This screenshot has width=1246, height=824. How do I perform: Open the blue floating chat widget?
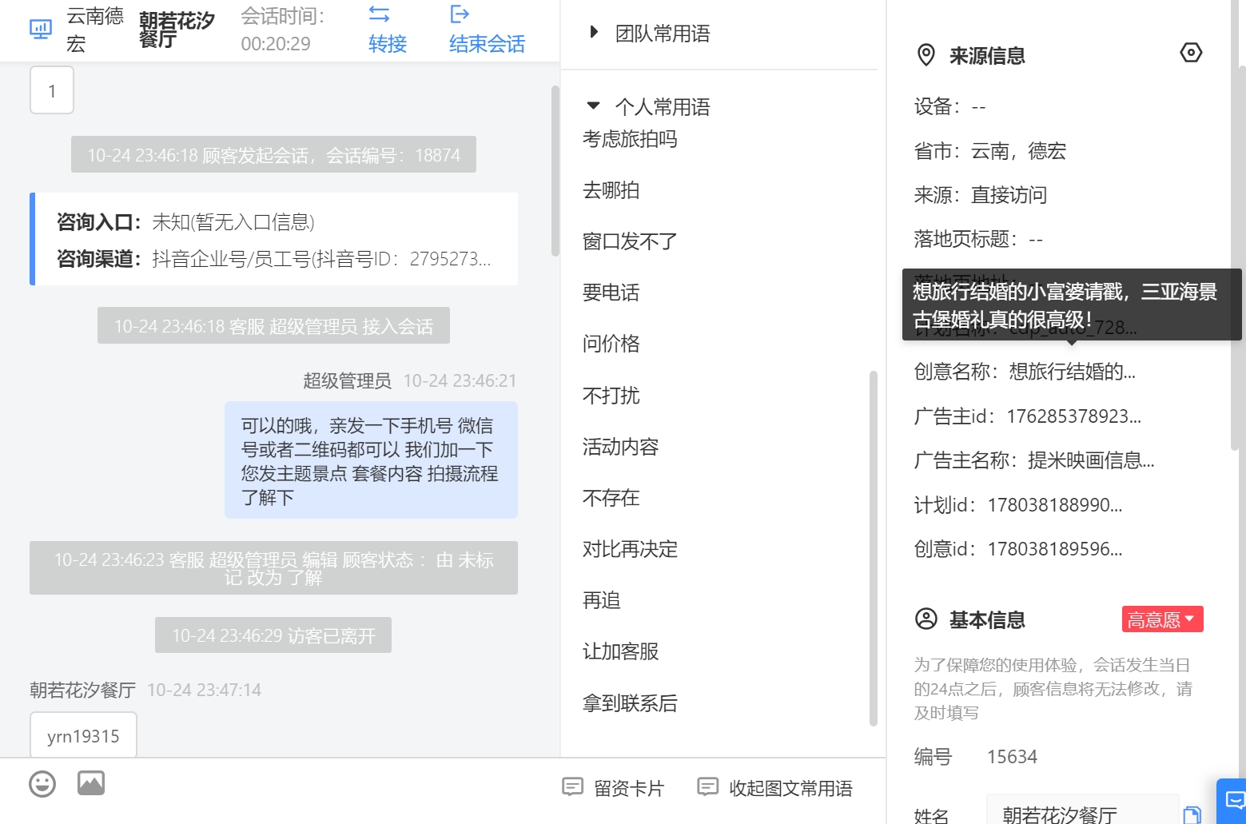(1232, 800)
